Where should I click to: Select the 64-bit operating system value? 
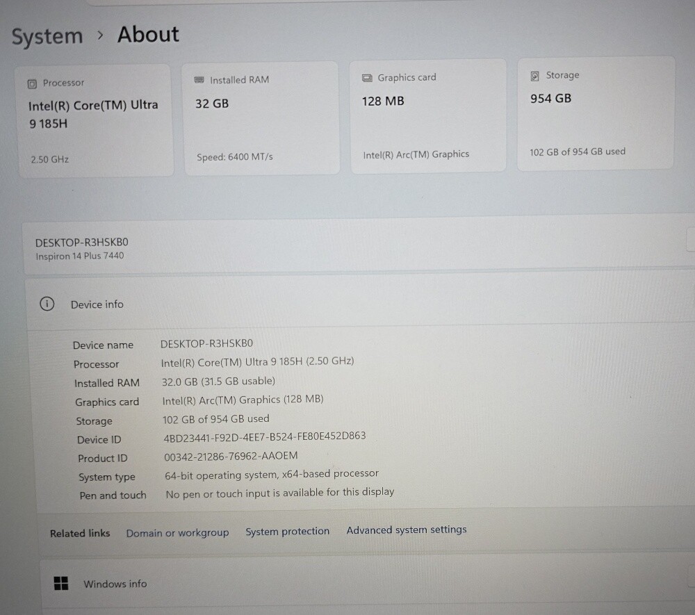272,475
